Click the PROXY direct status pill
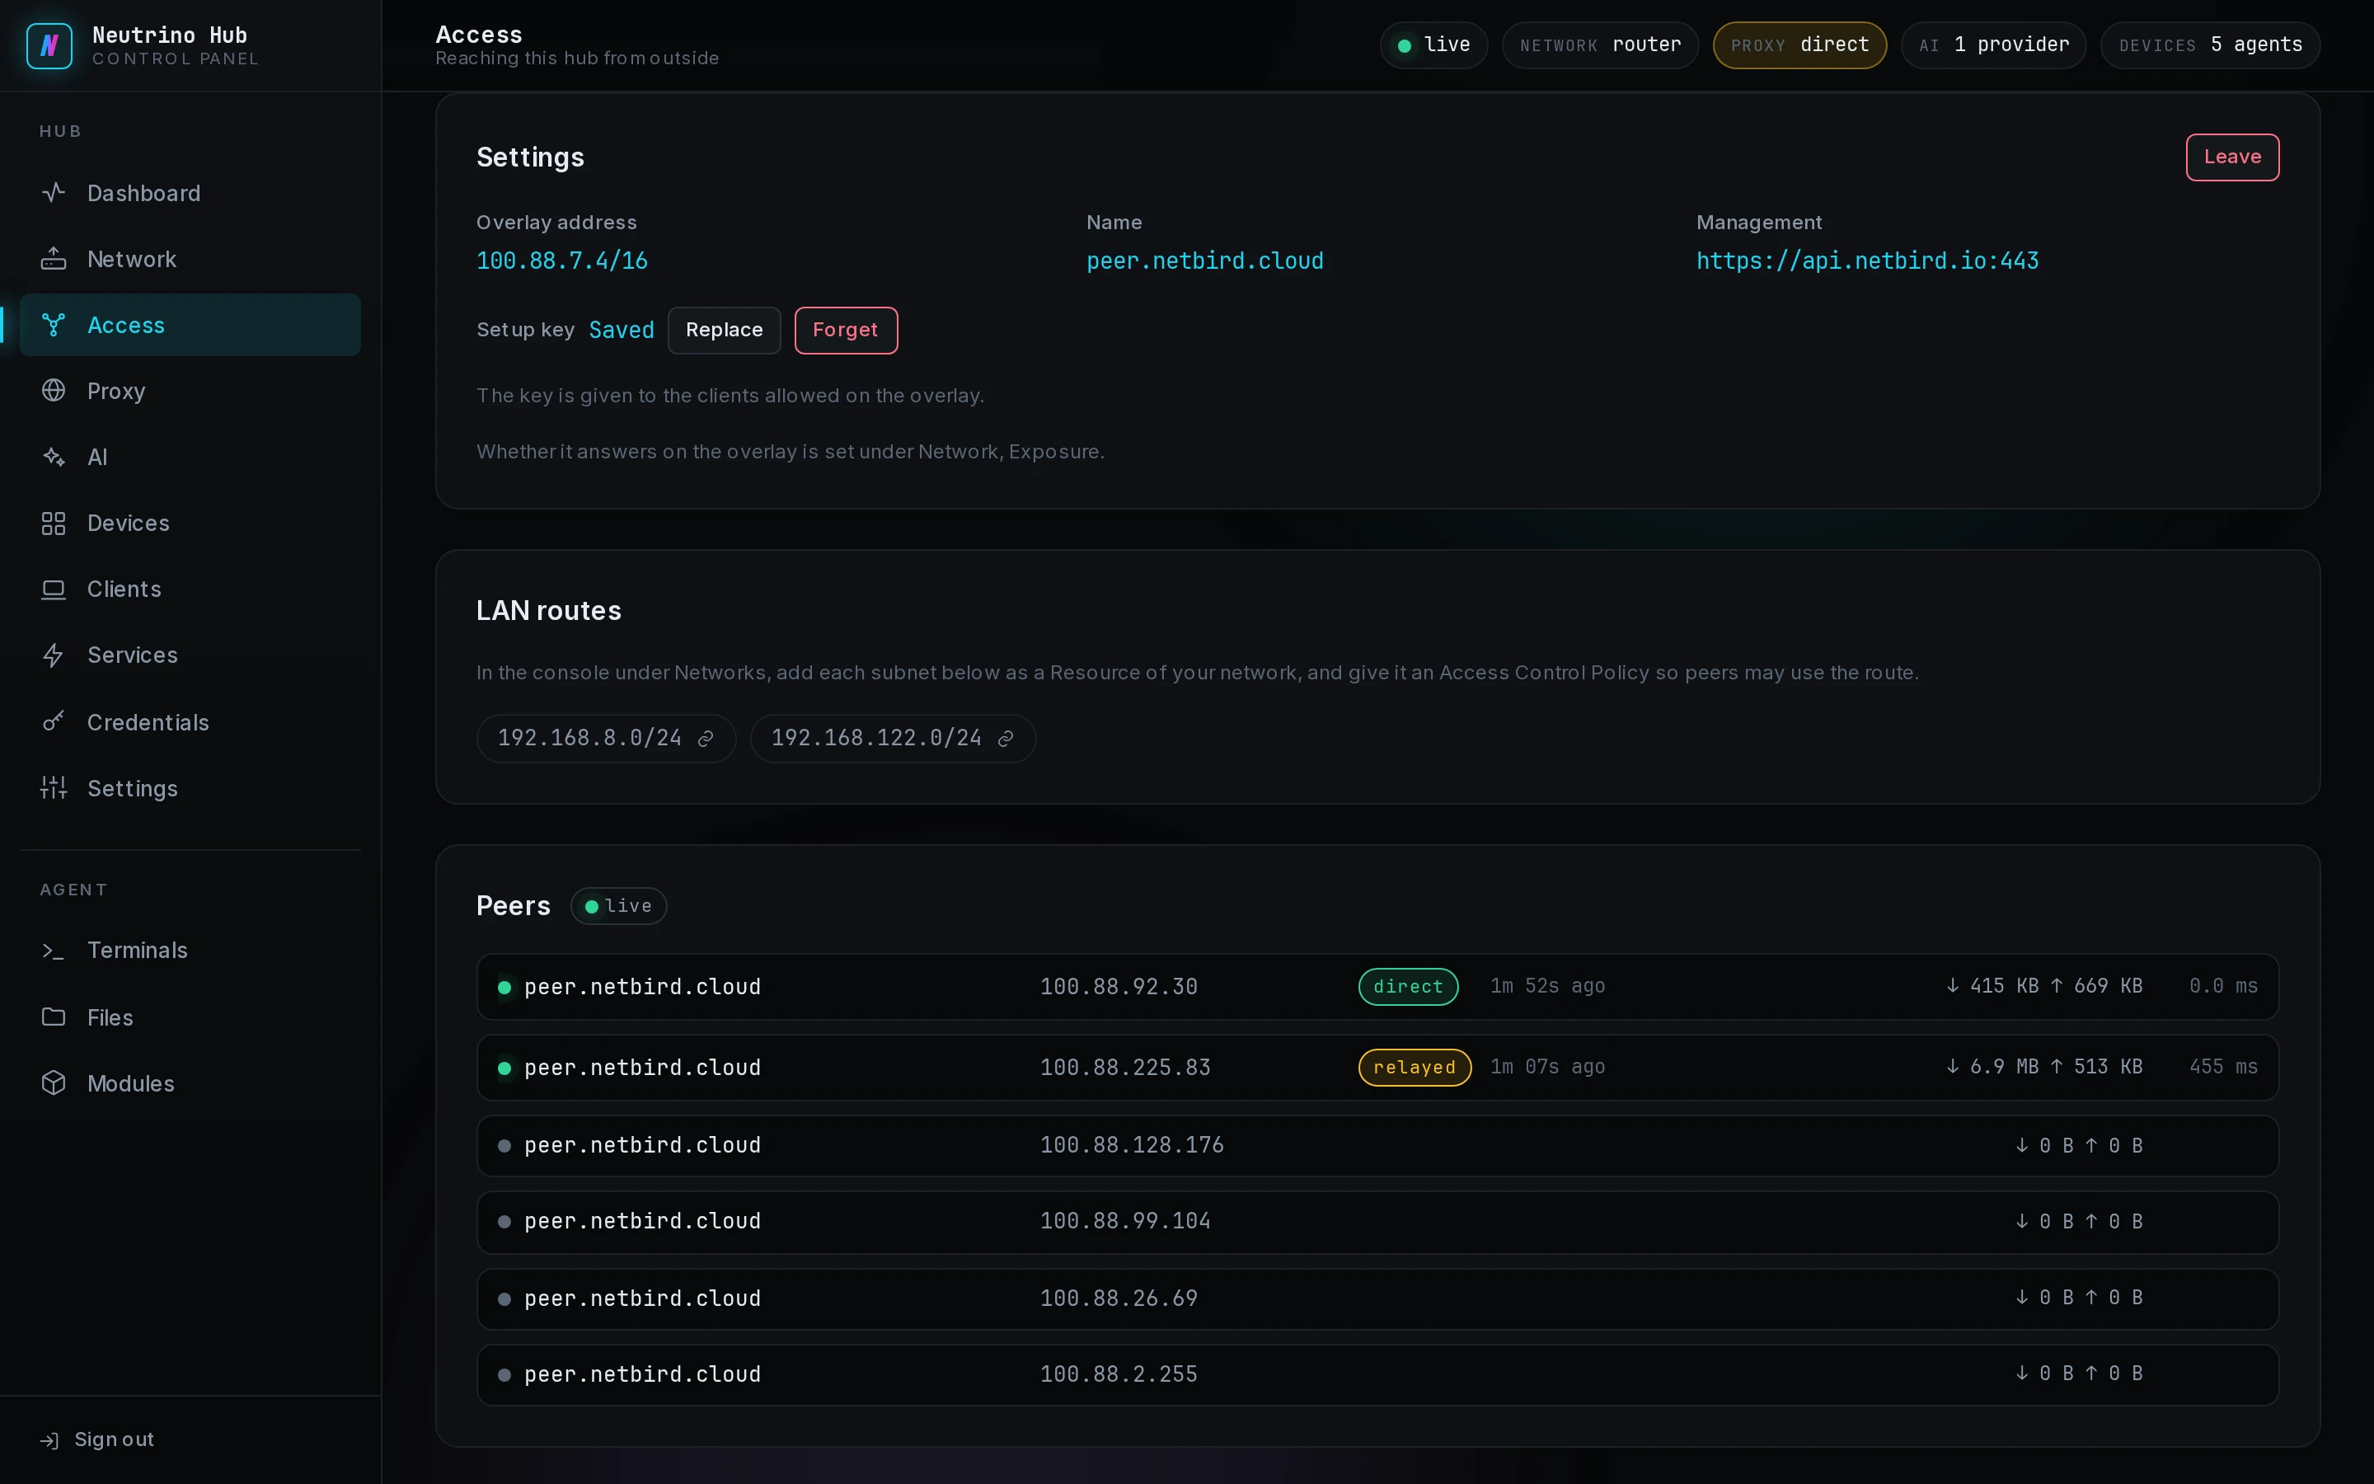This screenshot has width=2374, height=1484. [1799, 45]
